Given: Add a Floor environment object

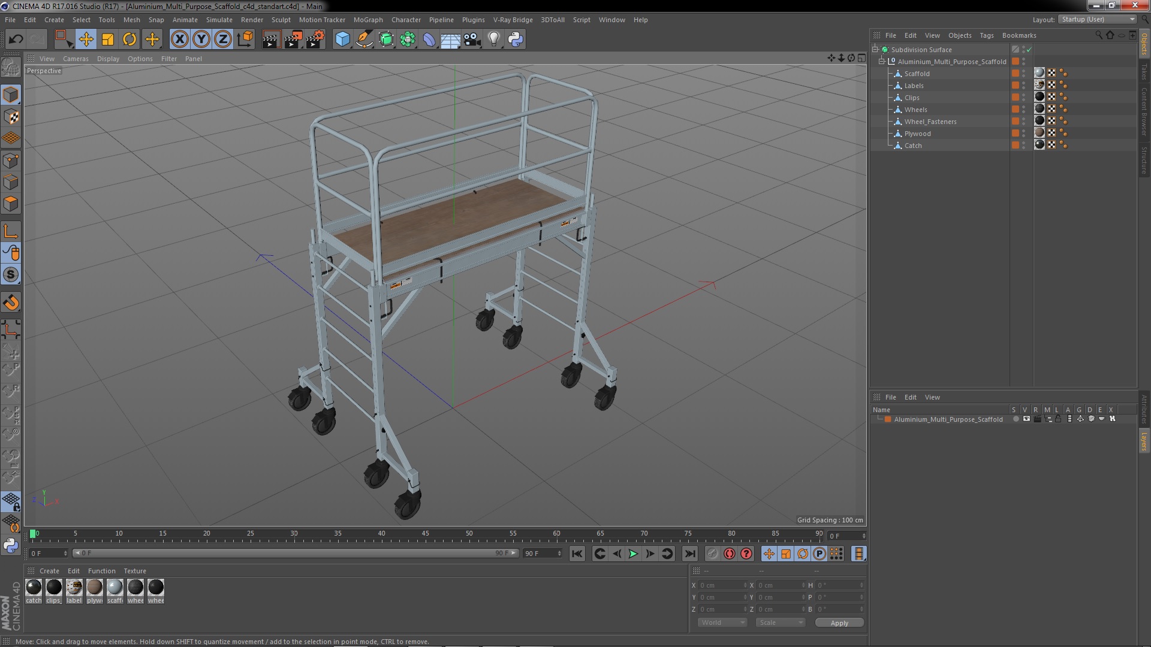Looking at the screenshot, I should point(450,40).
